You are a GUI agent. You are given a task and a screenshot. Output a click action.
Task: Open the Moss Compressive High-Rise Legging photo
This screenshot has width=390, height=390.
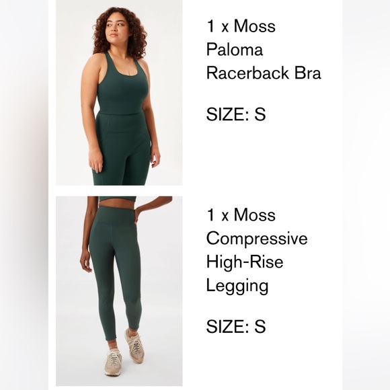click(x=119, y=290)
